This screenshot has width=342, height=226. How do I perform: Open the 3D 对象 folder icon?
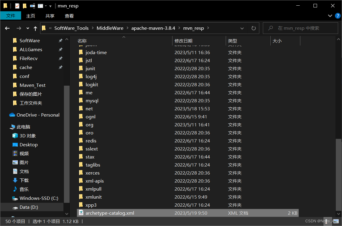[15, 136]
